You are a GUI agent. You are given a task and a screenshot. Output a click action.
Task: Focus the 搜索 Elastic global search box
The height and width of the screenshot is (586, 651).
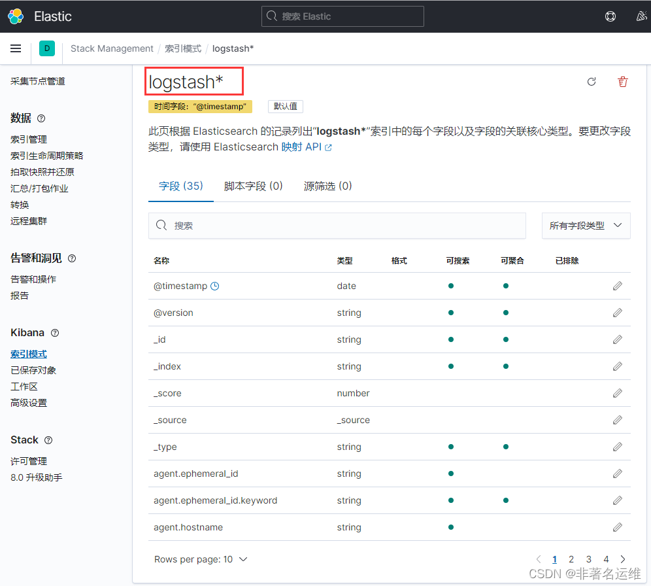pos(342,16)
